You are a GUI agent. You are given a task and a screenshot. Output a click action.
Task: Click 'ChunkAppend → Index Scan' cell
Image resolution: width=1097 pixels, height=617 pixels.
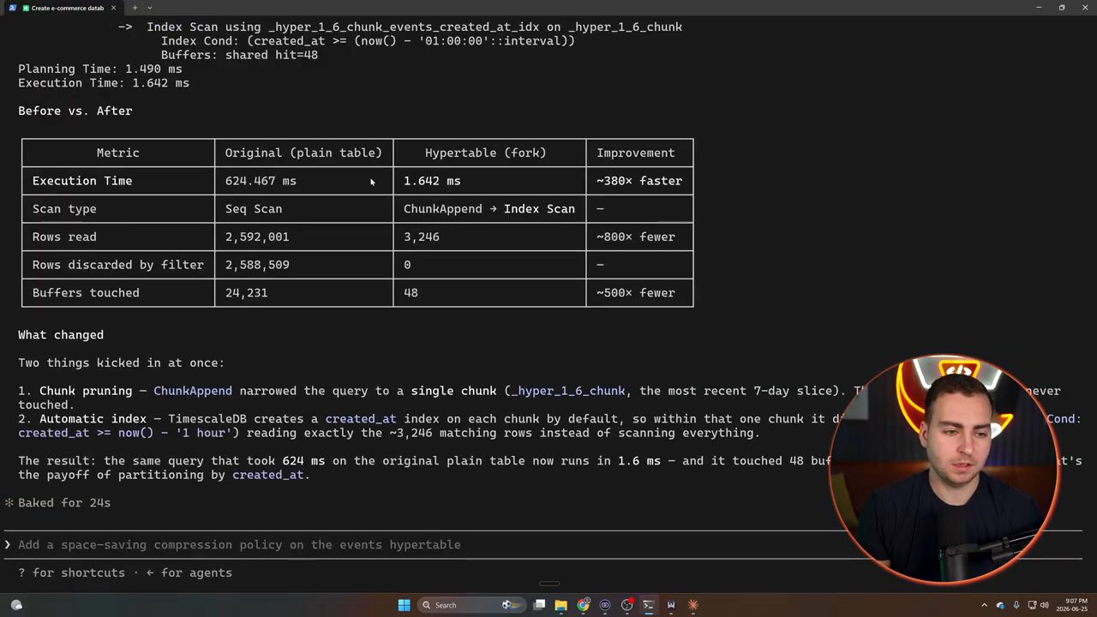489,209
